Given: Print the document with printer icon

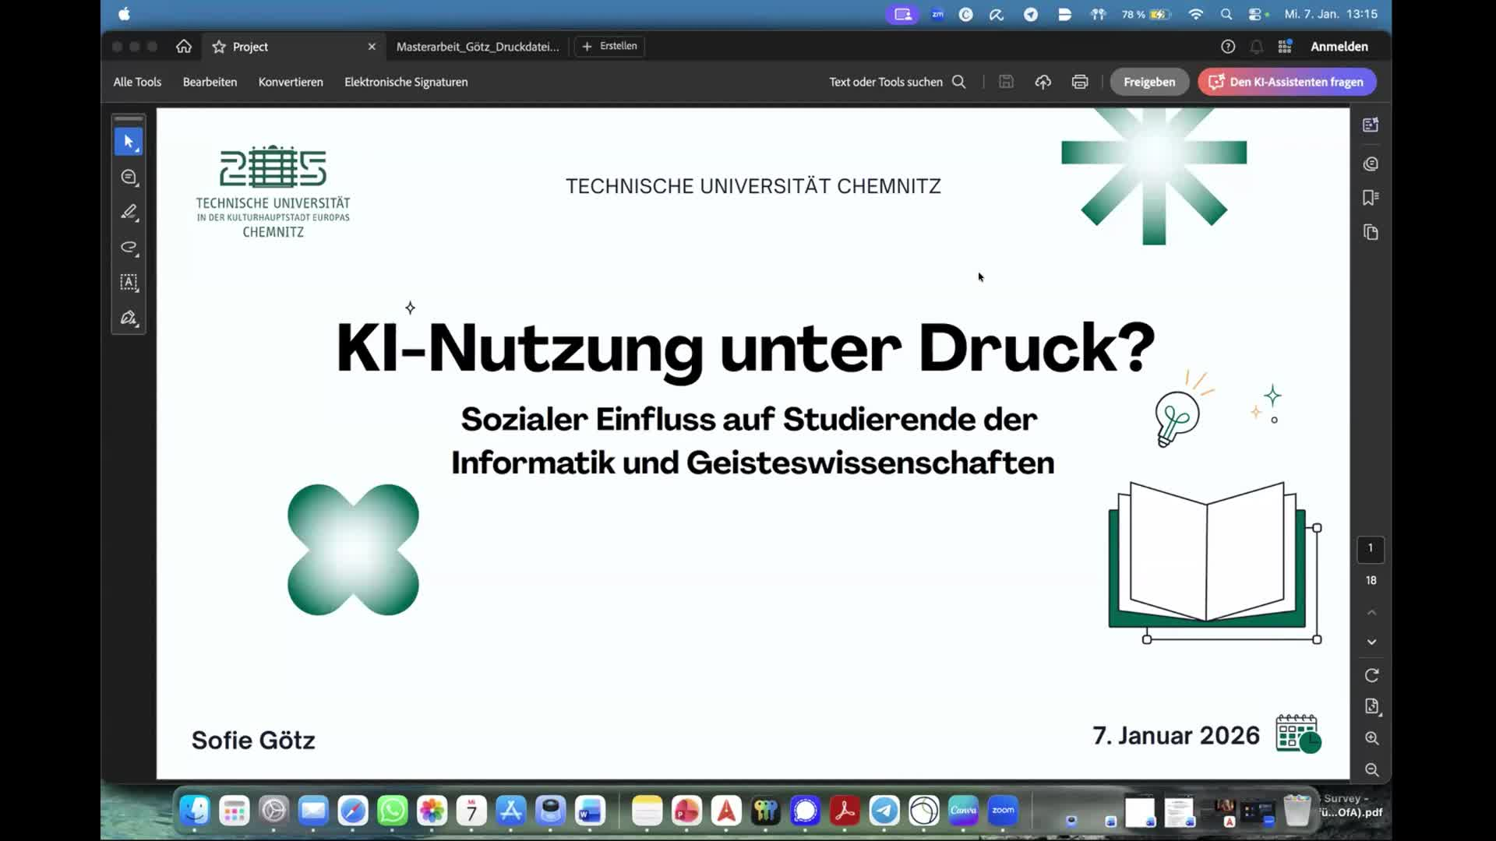Looking at the screenshot, I should click(x=1080, y=82).
